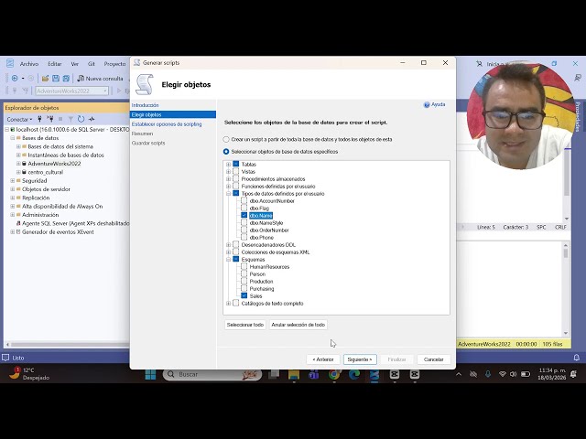
Task: Open Task View from the taskbar
Action: [x=274, y=374]
